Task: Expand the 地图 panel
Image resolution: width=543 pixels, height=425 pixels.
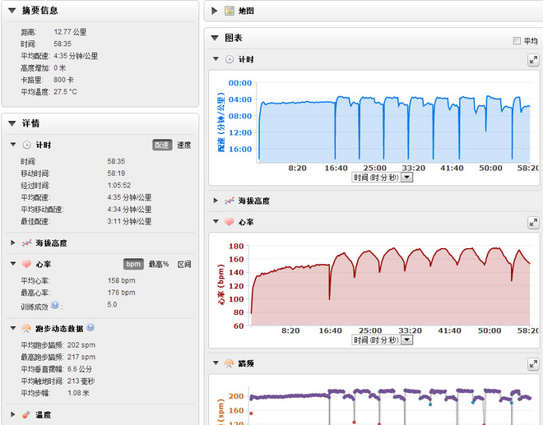Action: (215, 11)
